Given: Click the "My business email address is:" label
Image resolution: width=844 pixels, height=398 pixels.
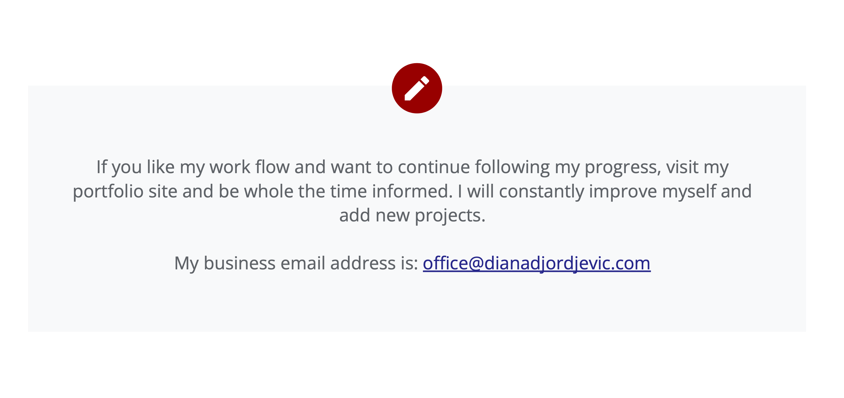Looking at the screenshot, I should coord(296,263).
